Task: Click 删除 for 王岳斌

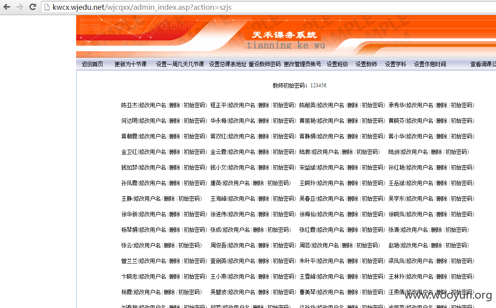Action: [x=442, y=183]
